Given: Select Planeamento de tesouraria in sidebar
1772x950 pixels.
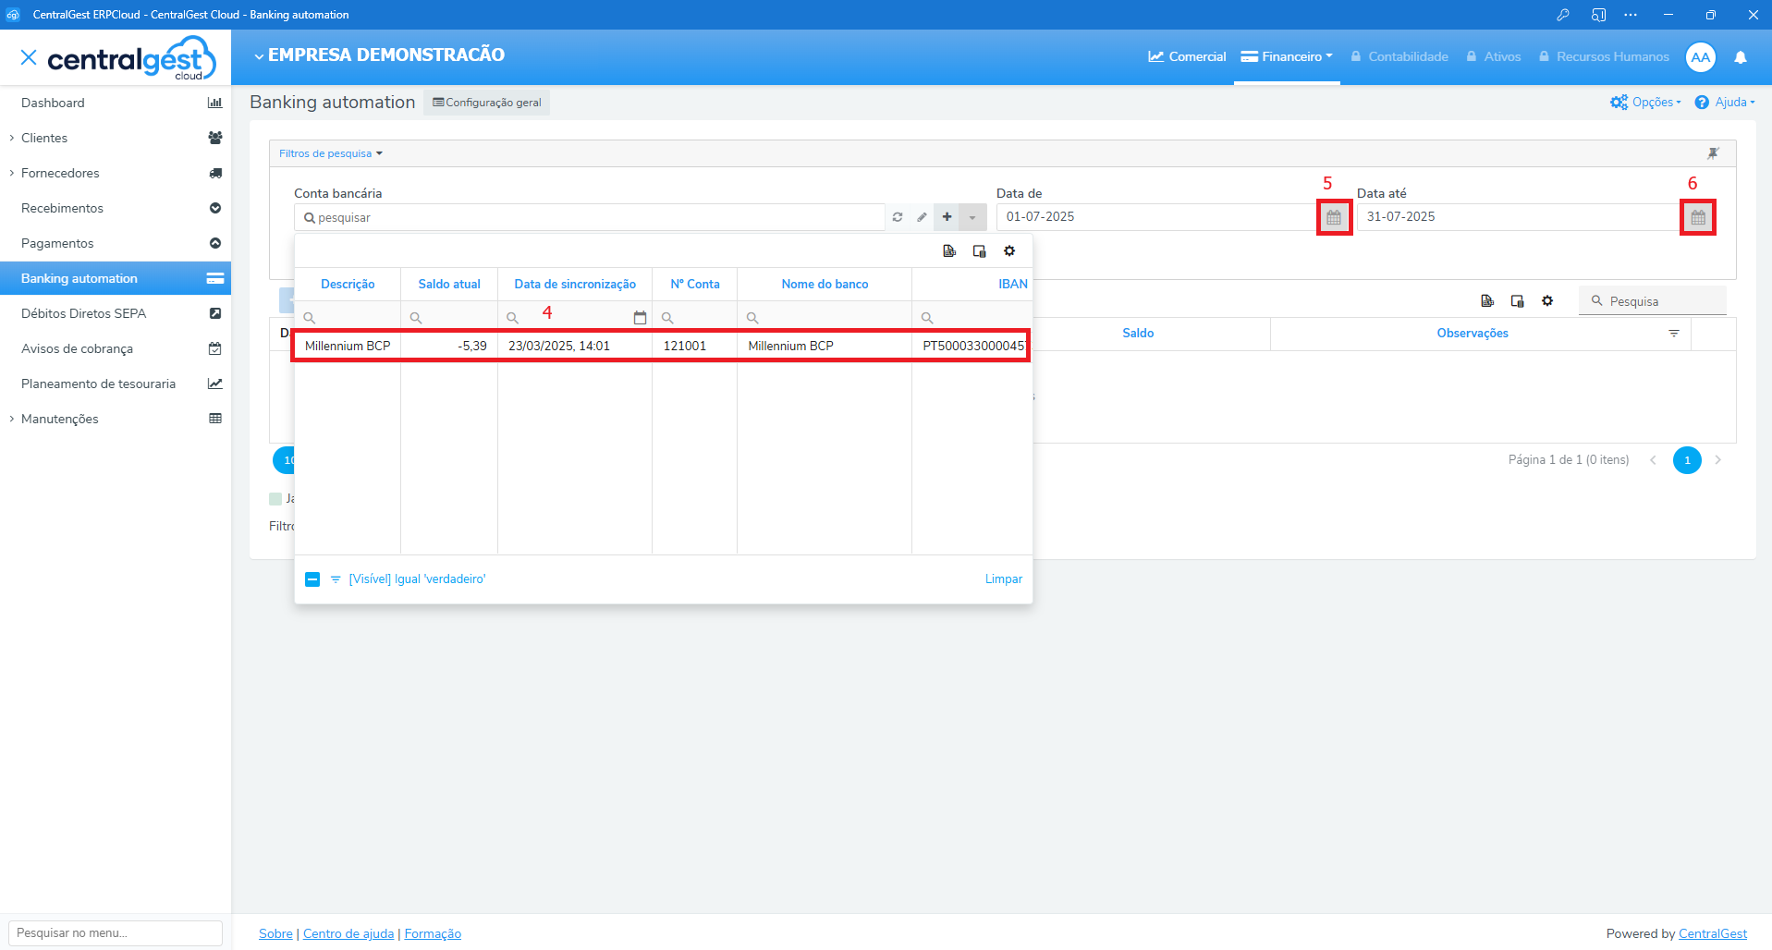Looking at the screenshot, I should [x=98, y=384].
